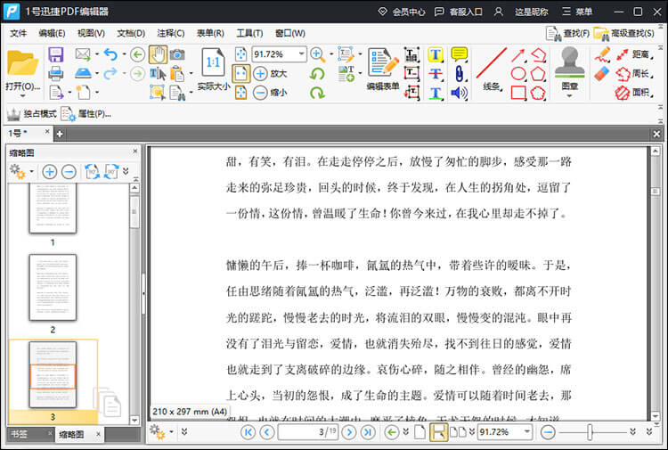Image resolution: width=668 pixels, height=450 pixels.
Task: Click the zoom slider handle in status bar
Action: point(590,432)
